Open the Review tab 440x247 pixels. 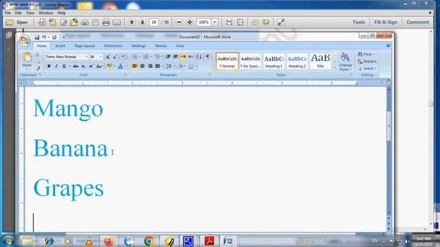161,46
